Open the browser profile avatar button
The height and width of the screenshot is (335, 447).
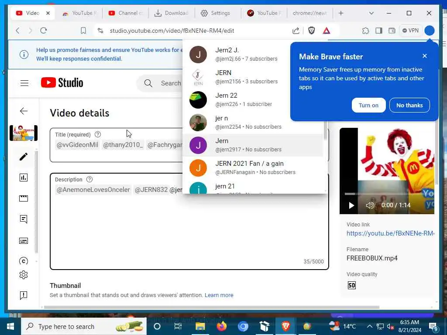coord(430,31)
